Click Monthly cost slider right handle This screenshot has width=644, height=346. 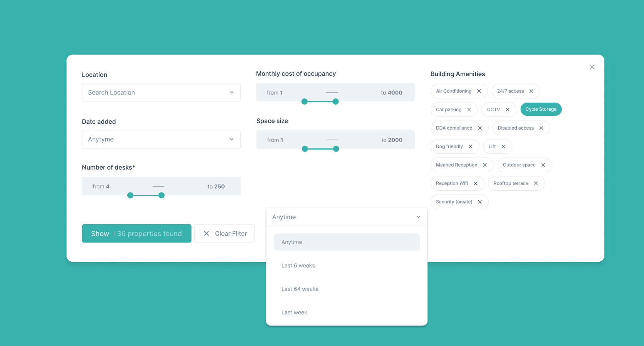click(336, 101)
